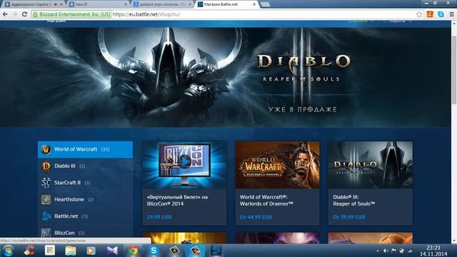Open the Windows Start menu

pyautogui.click(x=8, y=251)
